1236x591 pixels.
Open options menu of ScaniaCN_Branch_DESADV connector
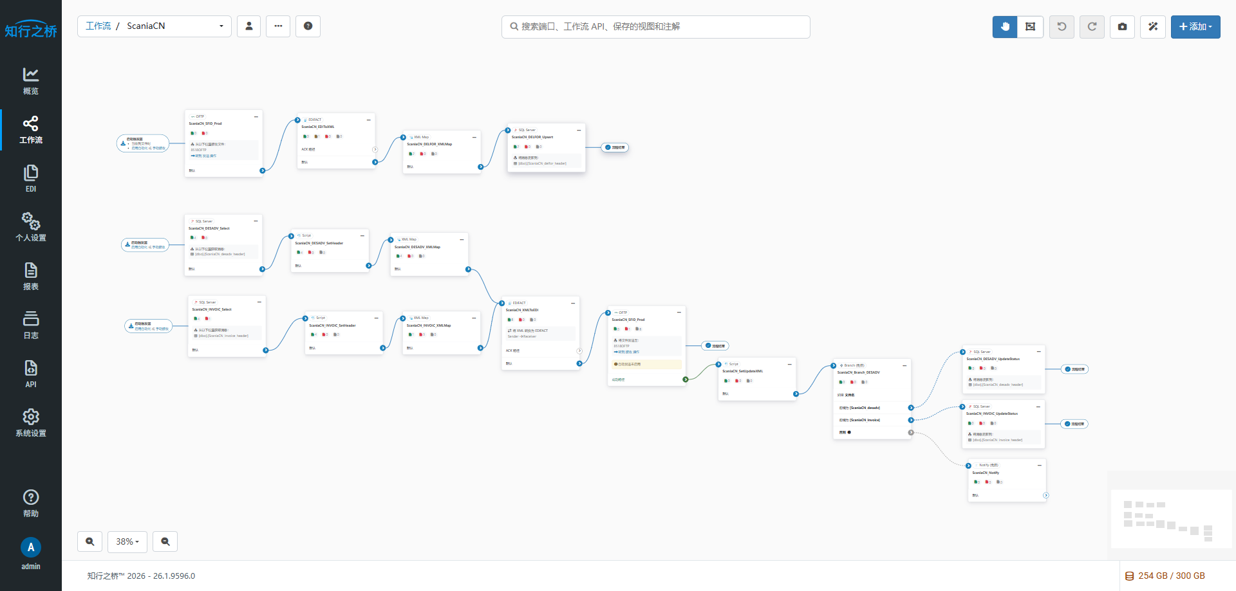(x=904, y=365)
